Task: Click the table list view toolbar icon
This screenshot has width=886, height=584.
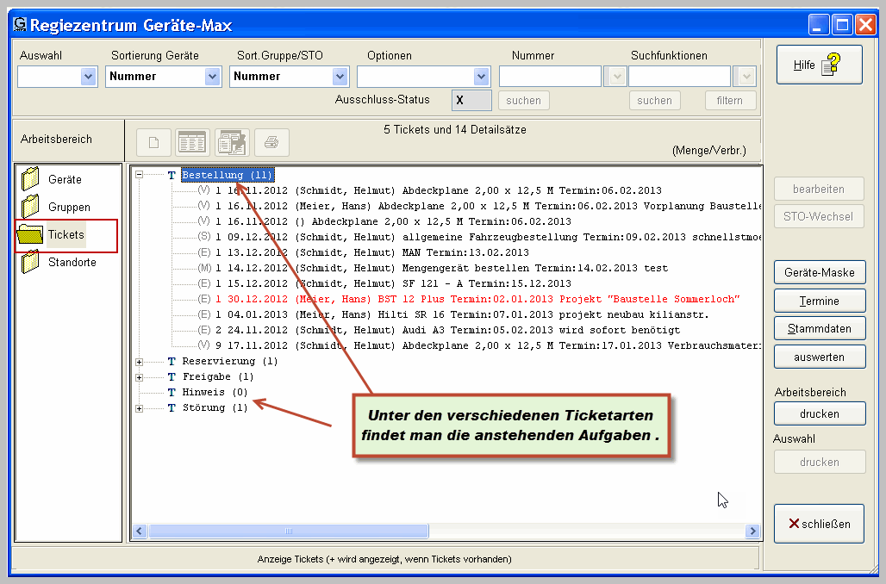Action: click(192, 142)
